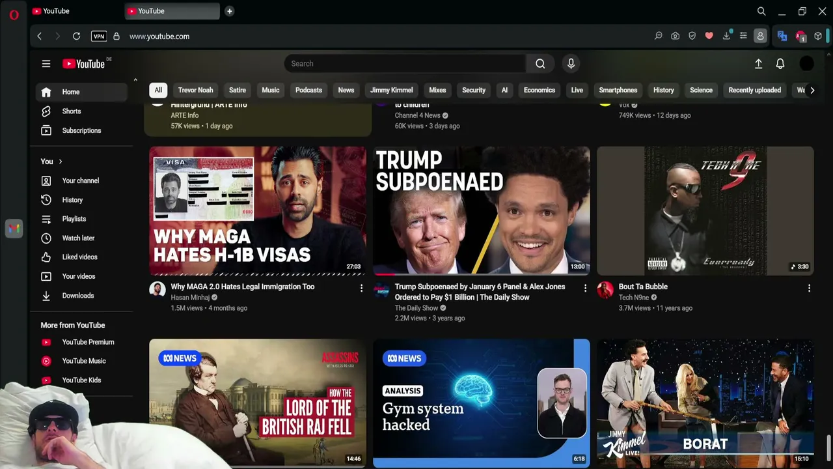Screen dimensions: 833x469
Task: Select the Satire filter chip
Action: pyautogui.click(x=238, y=90)
